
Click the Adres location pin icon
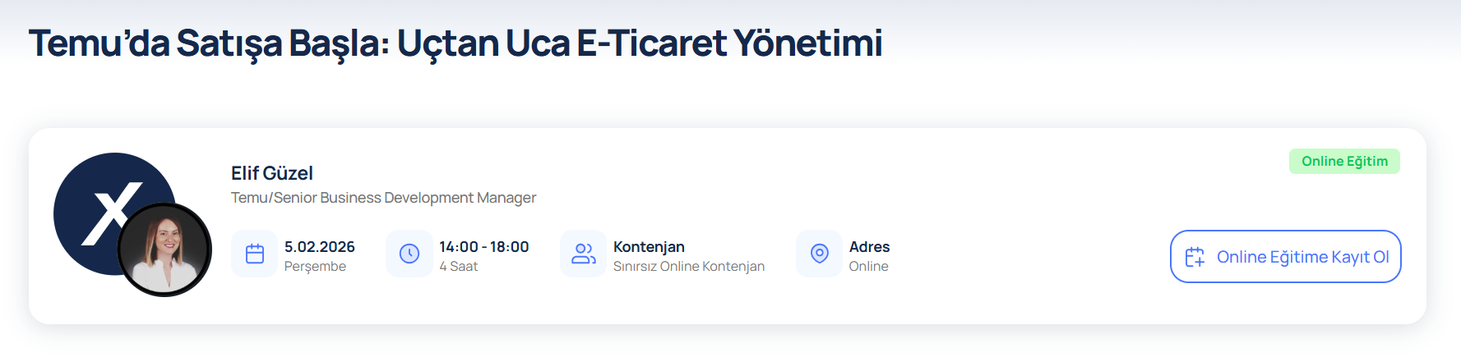coord(819,254)
